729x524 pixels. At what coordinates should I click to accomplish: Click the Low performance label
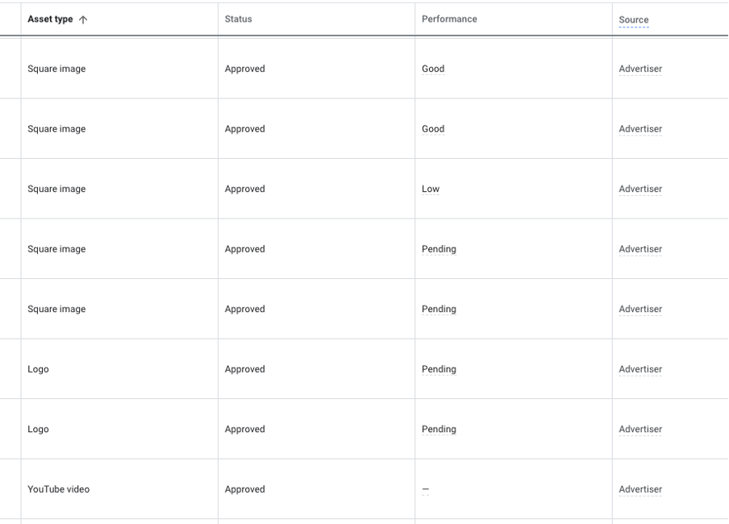(x=431, y=189)
